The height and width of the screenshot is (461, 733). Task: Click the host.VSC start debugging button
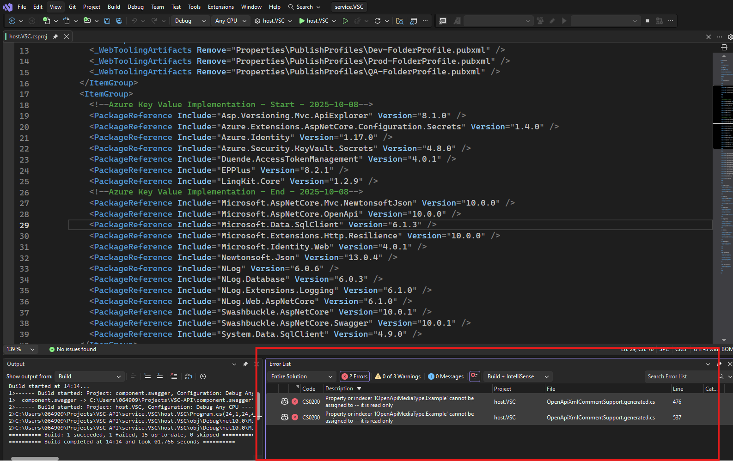pos(314,21)
